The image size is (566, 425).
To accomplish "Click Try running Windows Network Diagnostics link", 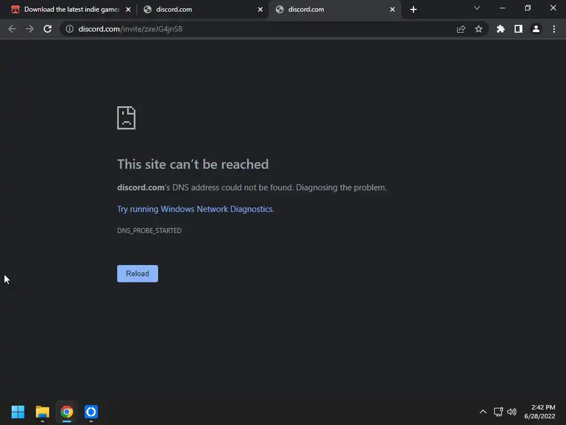I will click(x=195, y=209).
